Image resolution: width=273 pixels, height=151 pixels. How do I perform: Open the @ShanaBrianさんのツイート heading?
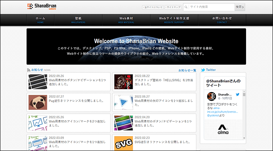pyautogui.click(x=223, y=83)
